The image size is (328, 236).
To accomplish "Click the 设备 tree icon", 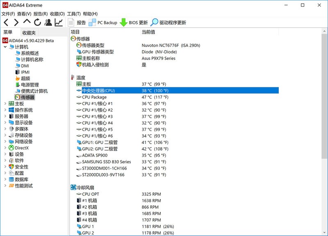I will 11,154.
